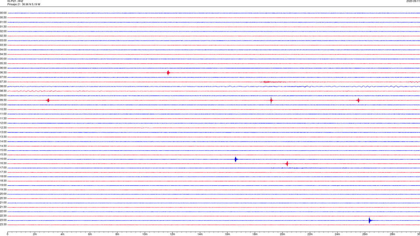Select the '13:00' time label
420x236 pixels.
point(3,132)
